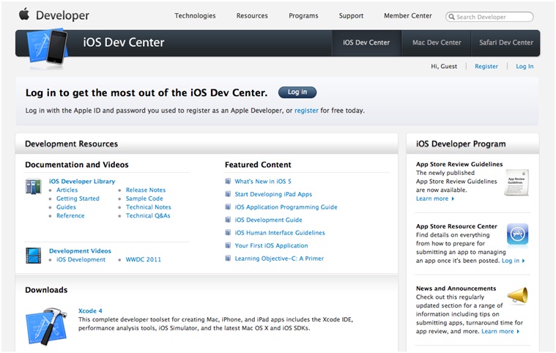The width and height of the screenshot is (556, 353).
Task: Open the Sample Code link
Action: pyautogui.click(x=144, y=198)
